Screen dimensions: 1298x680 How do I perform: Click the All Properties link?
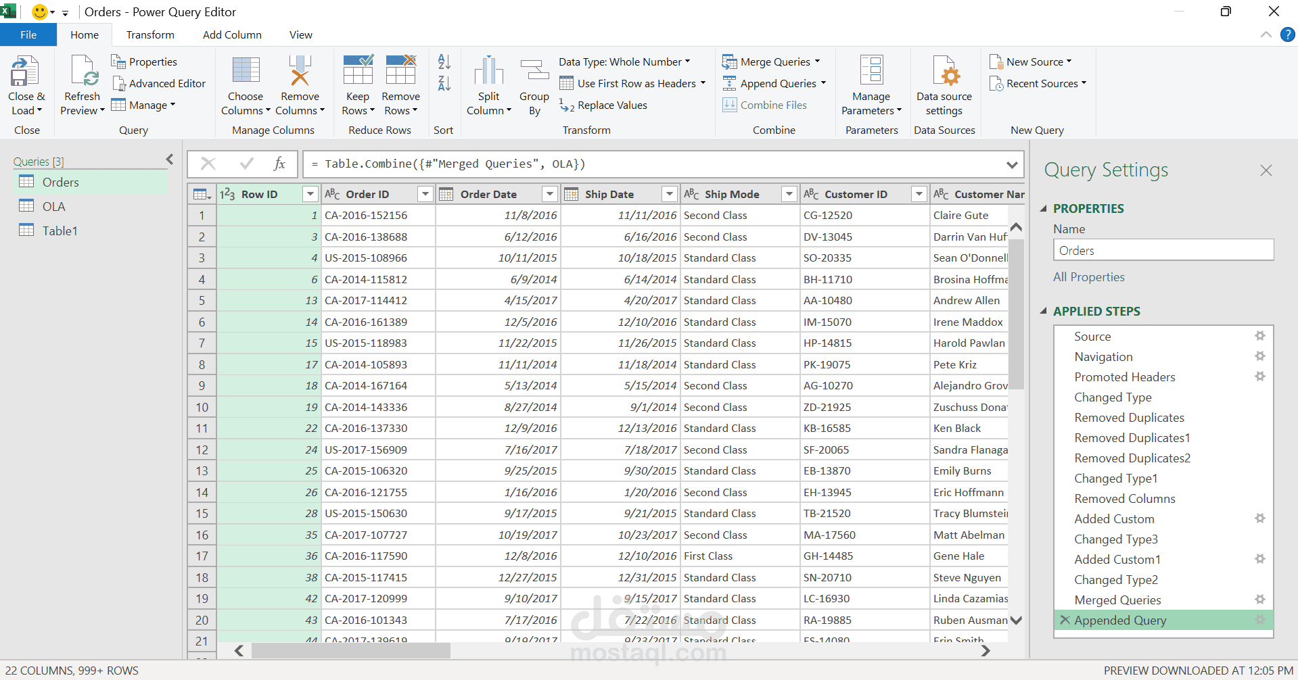(x=1088, y=277)
